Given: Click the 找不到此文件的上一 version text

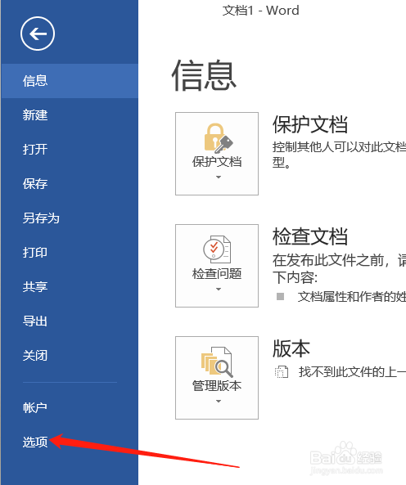Looking at the screenshot, I should (352, 372).
